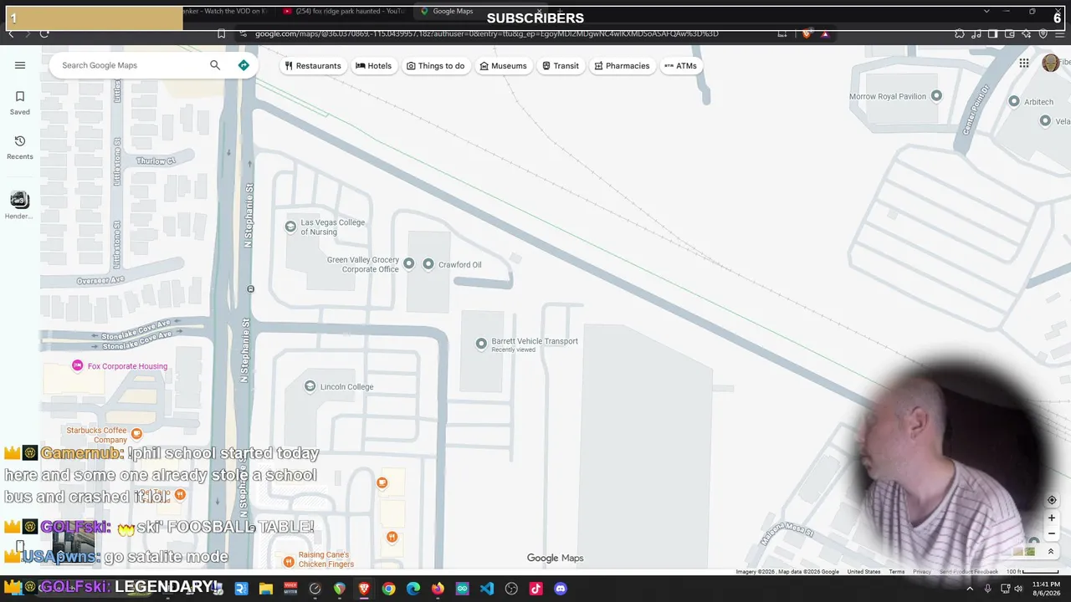Filter the map by Hotels
The width and height of the screenshot is (1071, 602).
coord(373,66)
